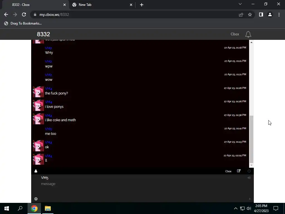
Task: Show hidden system tray icons
Action: pos(235,208)
